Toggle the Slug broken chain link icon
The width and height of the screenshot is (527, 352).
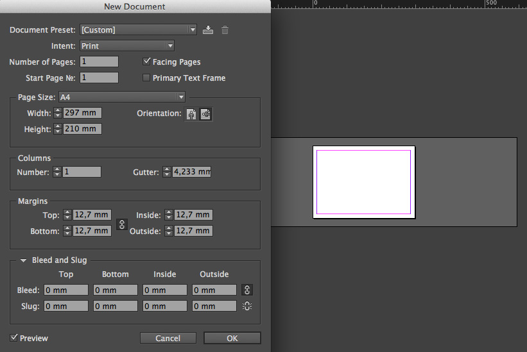(247, 306)
